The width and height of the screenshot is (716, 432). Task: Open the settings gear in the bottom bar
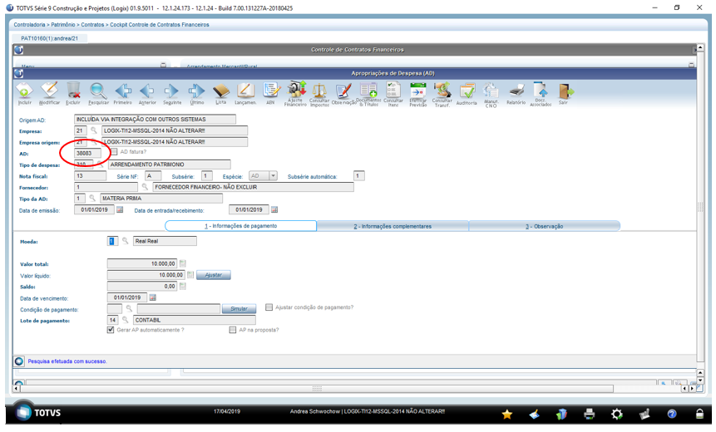[x=617, y=414]
